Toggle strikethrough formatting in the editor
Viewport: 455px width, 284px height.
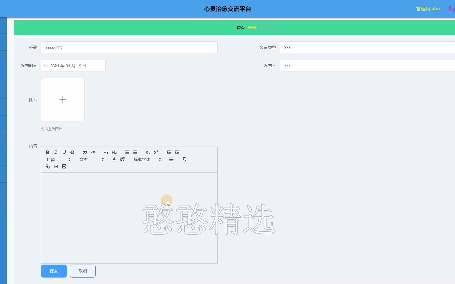72,152
